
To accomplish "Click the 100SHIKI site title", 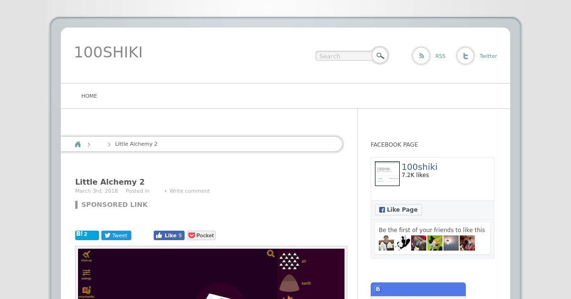I will tap(108, 52).
